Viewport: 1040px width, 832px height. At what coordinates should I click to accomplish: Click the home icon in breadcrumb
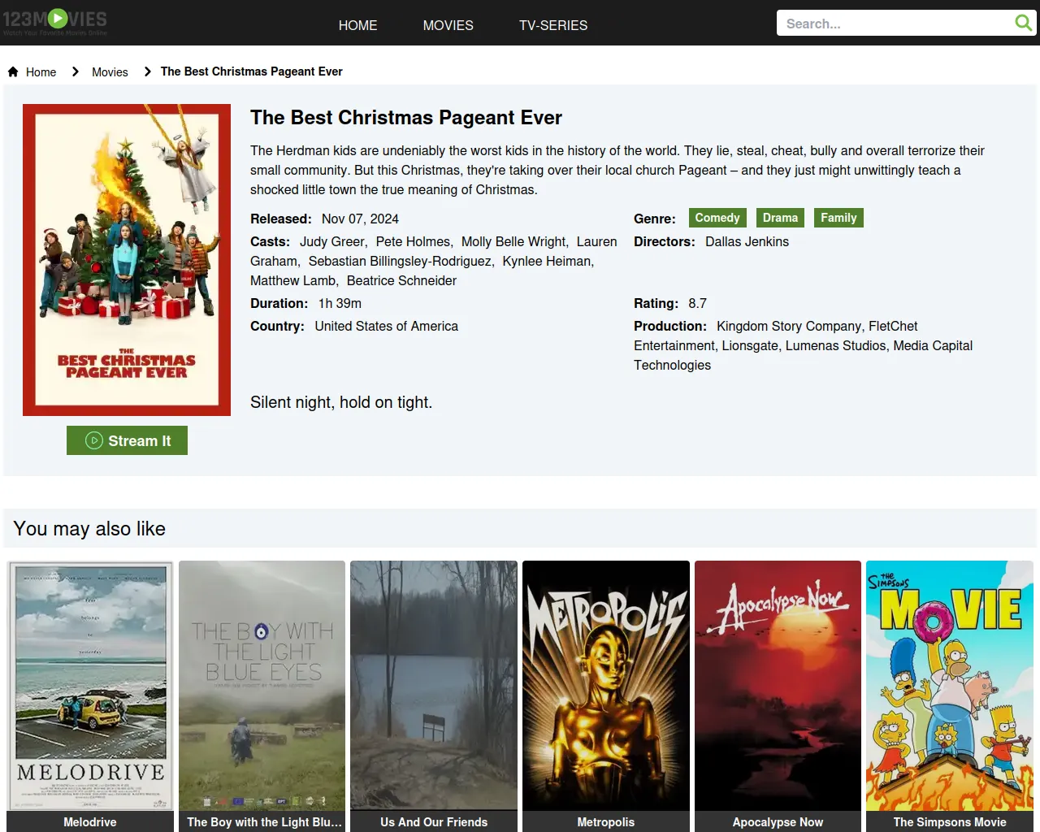pos(13,71)
